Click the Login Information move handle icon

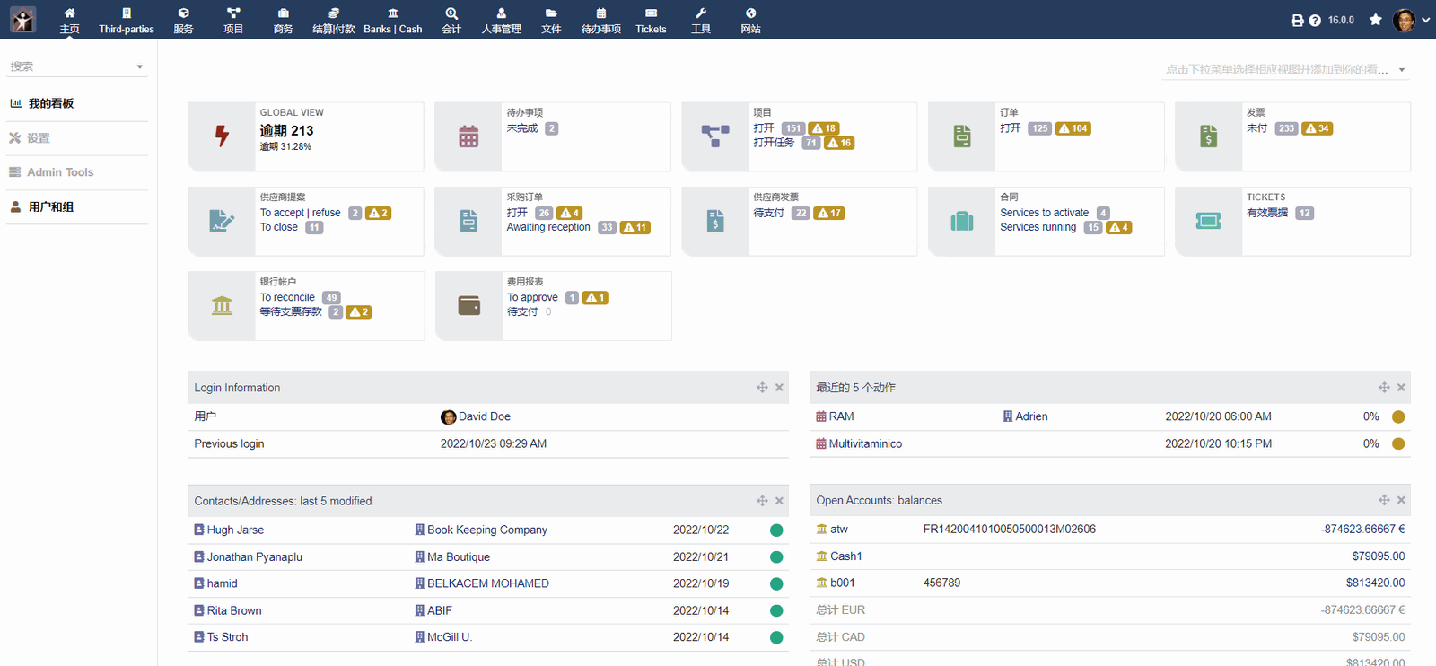(762, 388)
